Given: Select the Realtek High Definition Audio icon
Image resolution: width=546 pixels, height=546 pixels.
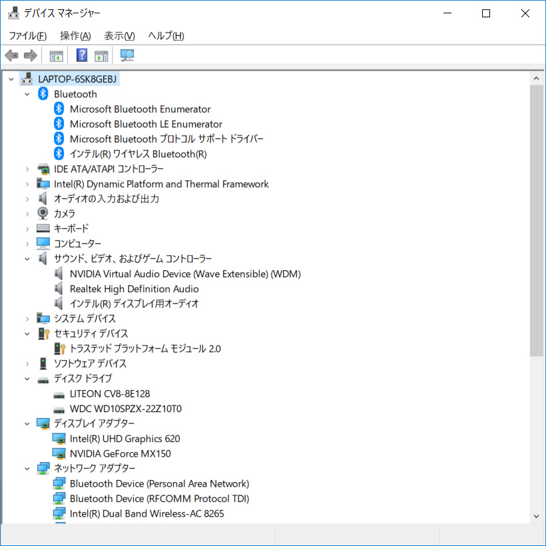Looking at the screenshot, I should (59, 288).
